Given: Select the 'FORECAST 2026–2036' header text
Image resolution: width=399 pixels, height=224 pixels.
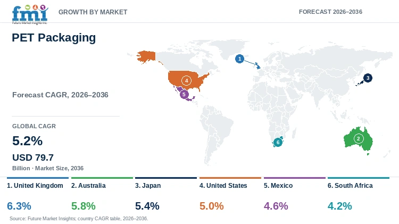Looking at the screenshot, I should tap(330, 12).
